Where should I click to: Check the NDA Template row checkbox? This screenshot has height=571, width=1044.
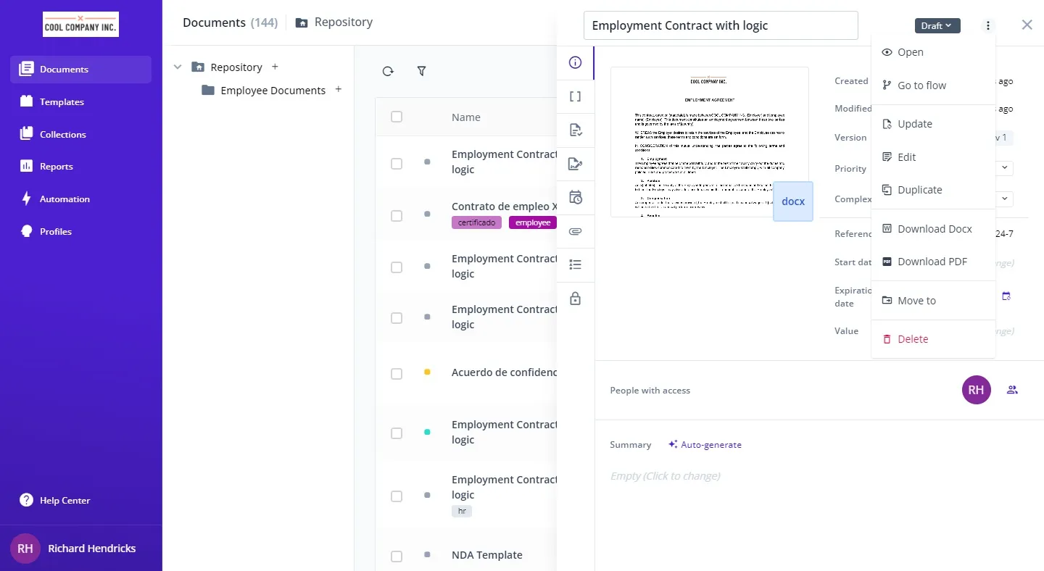tap(397, 556)
